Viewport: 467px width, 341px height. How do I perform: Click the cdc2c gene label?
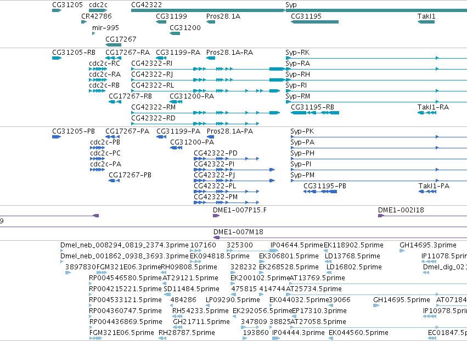click(98, 5)
